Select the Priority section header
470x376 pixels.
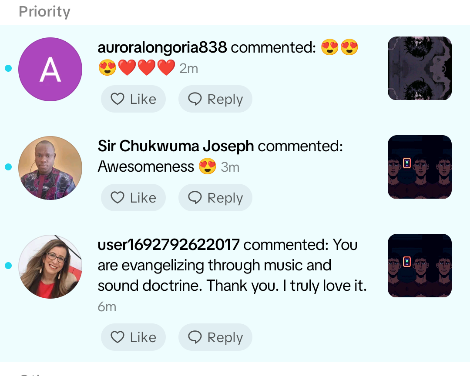(x=44, y=12)
